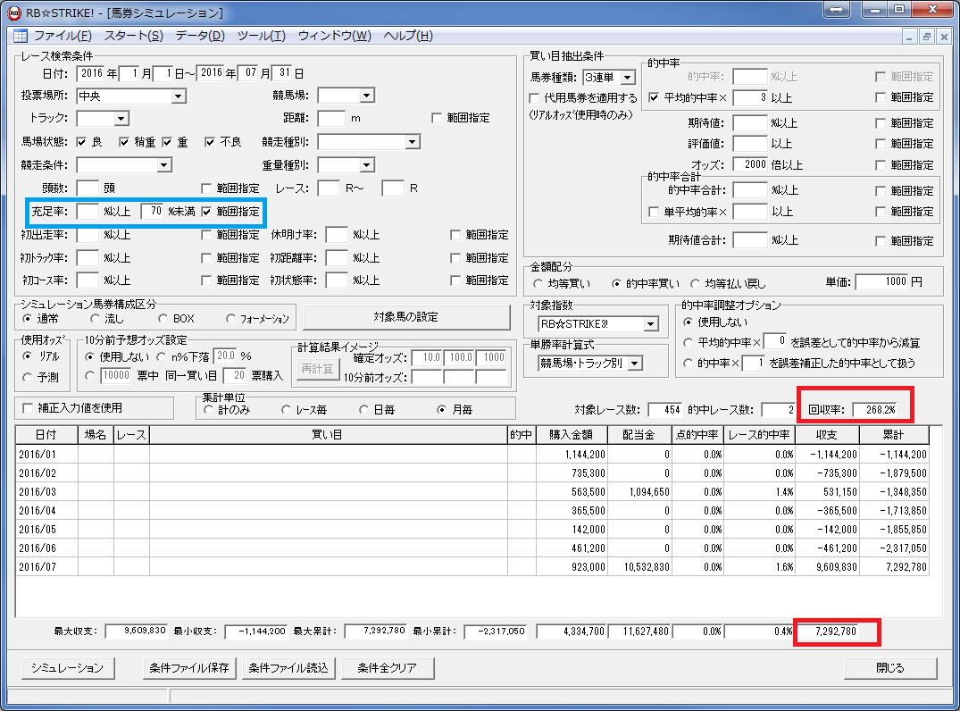This screenshot has width=960, height=711.
Task: Select the 日毎 aggregation radio
Action: pyautogui.click(x=363, y=410)
